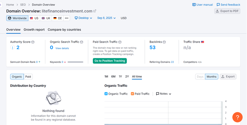Select the All time range
Image resolution: width=247 pixels, height=125 pixels.
(x=137, y=76)
